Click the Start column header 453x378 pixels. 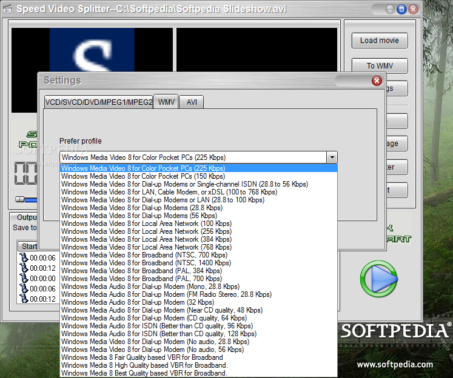coord(29,247)
